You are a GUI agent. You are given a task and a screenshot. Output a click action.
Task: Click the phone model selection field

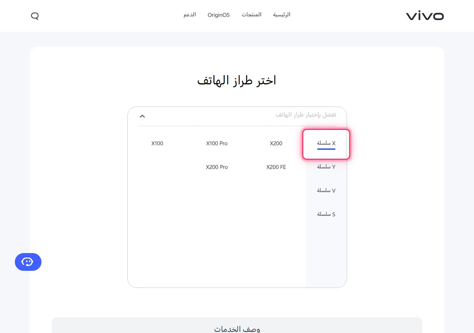point(237,116)
